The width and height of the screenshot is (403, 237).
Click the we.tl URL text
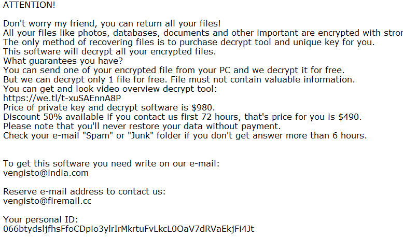(x=62, y=98)
